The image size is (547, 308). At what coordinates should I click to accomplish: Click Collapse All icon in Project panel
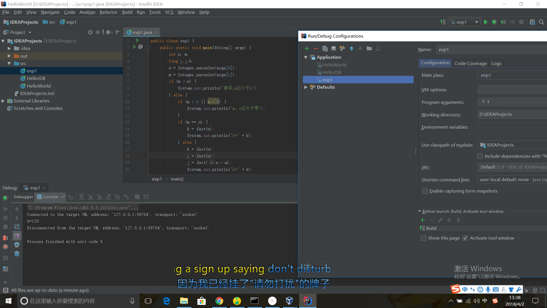pos(98,32)
